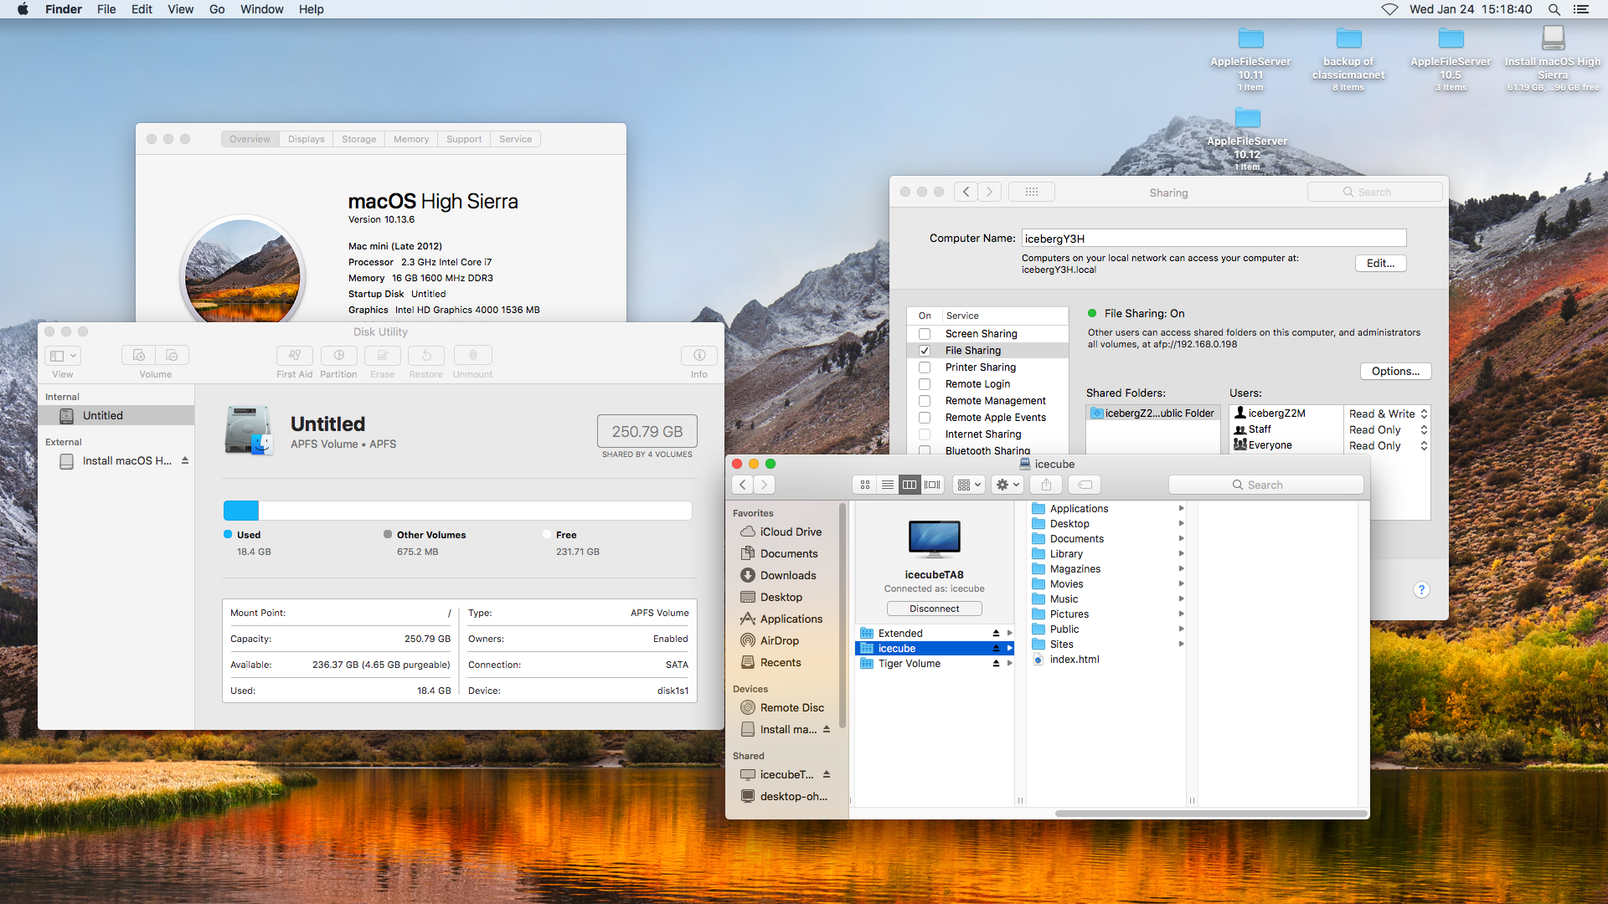Viewport: 1608px width, 904px height.
Task: Switch to Memory tab in About This Mac
Action: (x=411, y=139)
